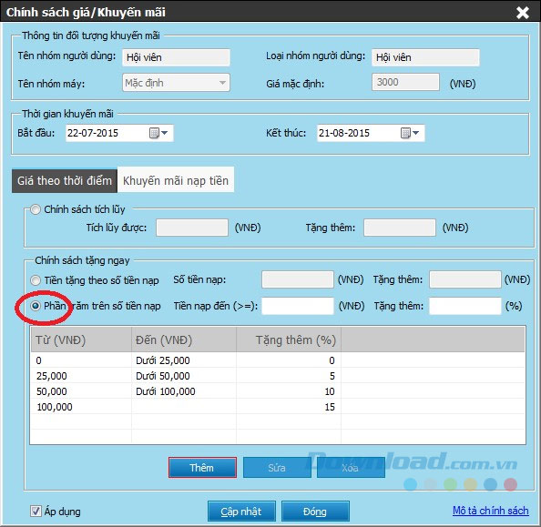Open the Mô tả chính sách link
Image resolution: width=541 pixels, height=527 pixels.
[x=490, y=511]
